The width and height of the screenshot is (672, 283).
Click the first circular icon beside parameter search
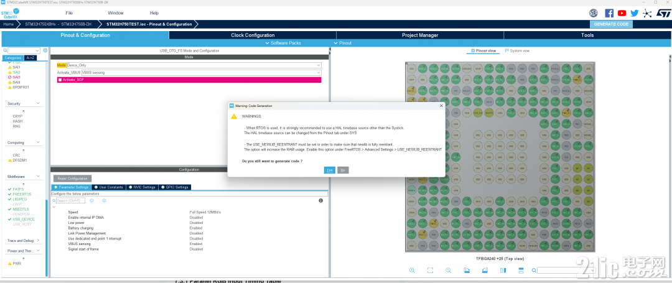[x=92, y=200]
